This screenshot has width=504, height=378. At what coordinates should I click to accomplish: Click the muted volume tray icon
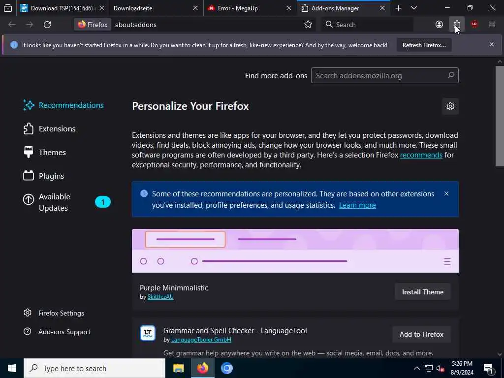click(441, 368)
